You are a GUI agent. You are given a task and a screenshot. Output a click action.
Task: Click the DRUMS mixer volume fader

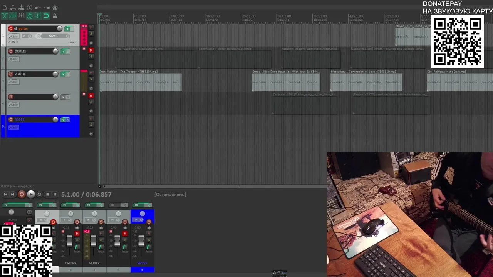tap(69, 241)
